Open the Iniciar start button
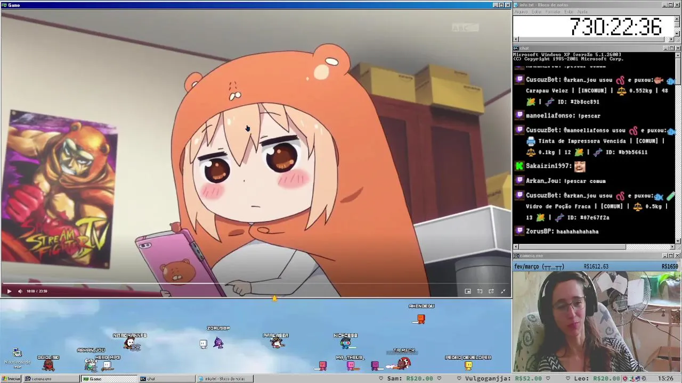 11,379
